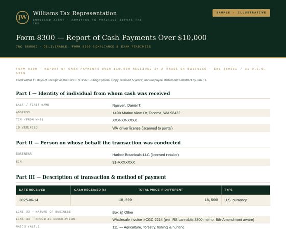Click the EIN value 91-XXXXXXX
Viewport: 286px width, 229px height.
[124, 162]
